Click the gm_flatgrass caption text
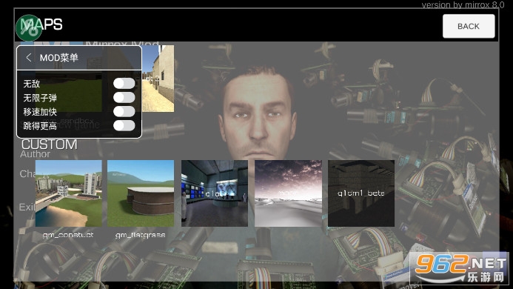This screenshot has width=513, height=289. (x=141, y=235)
